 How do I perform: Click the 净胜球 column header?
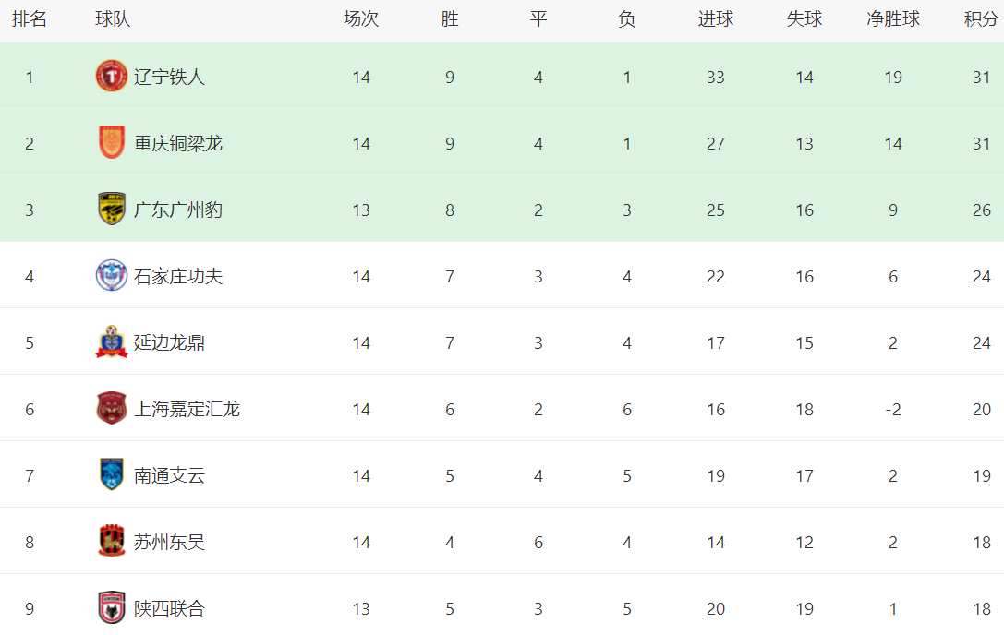(x=893, y=19)
